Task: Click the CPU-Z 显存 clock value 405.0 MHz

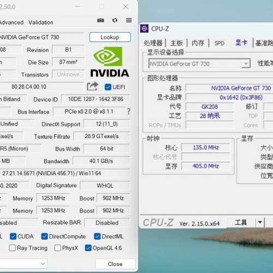Action: 206,166
